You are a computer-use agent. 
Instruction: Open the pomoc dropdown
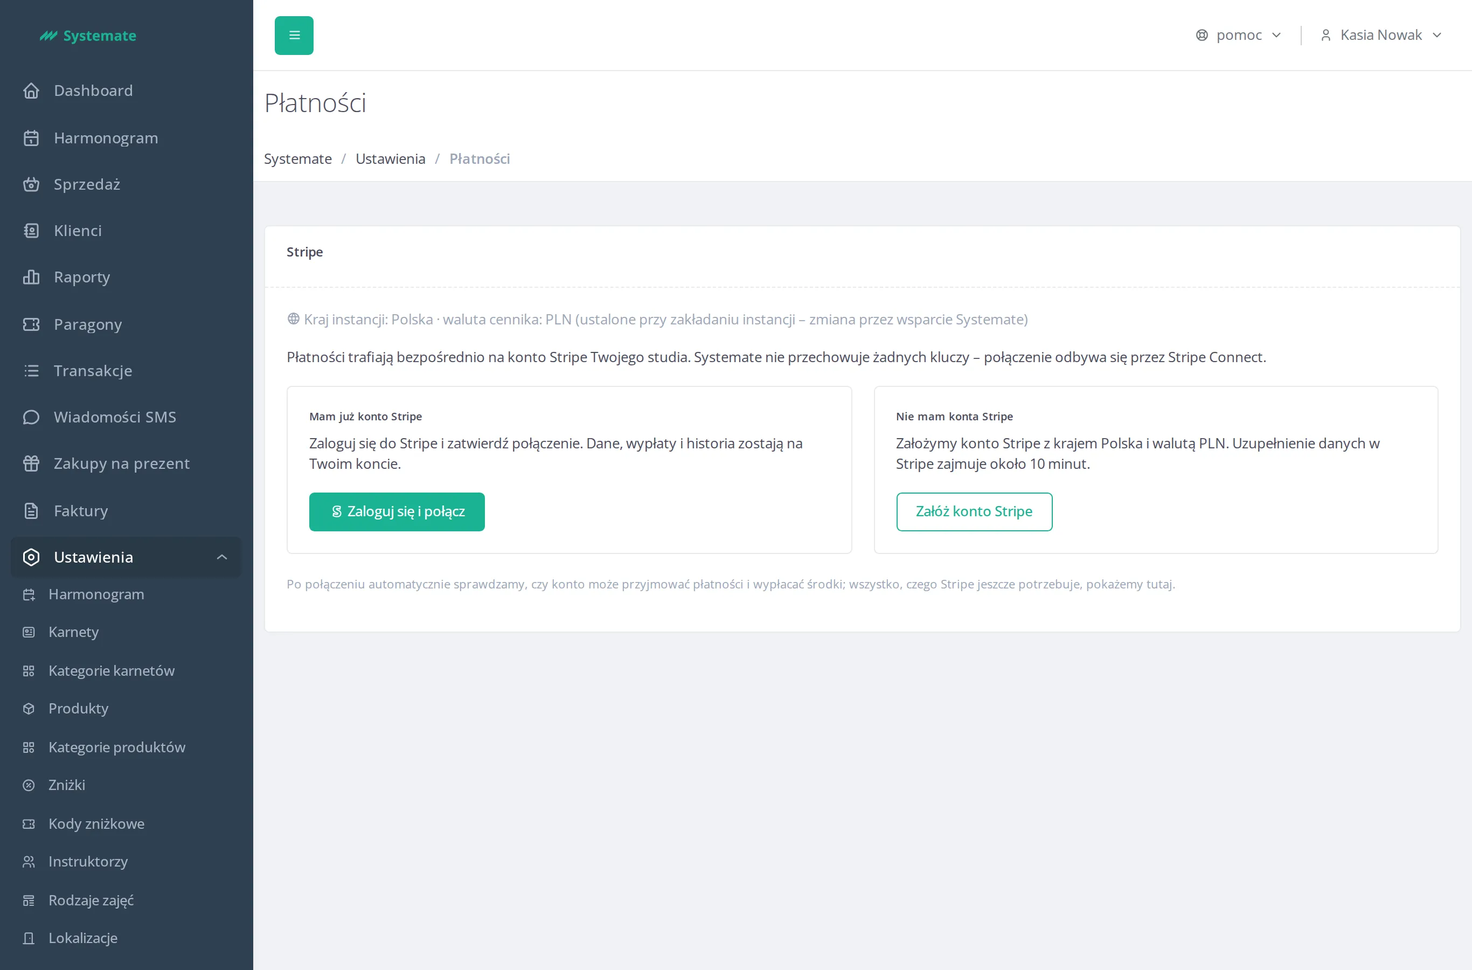(1238, 35)
